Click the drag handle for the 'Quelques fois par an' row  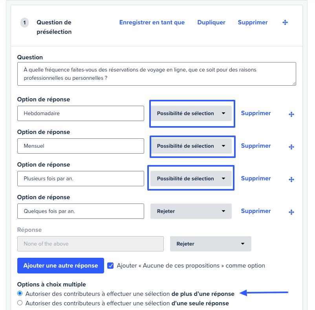point(291,212)
